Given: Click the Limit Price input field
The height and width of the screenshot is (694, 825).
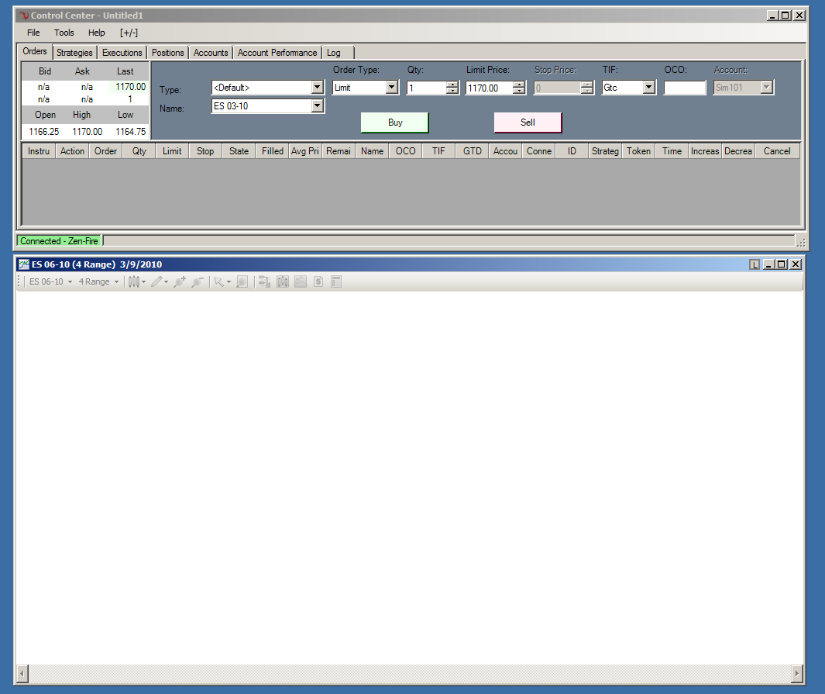Looking at the screenshot, I should 490,88.
